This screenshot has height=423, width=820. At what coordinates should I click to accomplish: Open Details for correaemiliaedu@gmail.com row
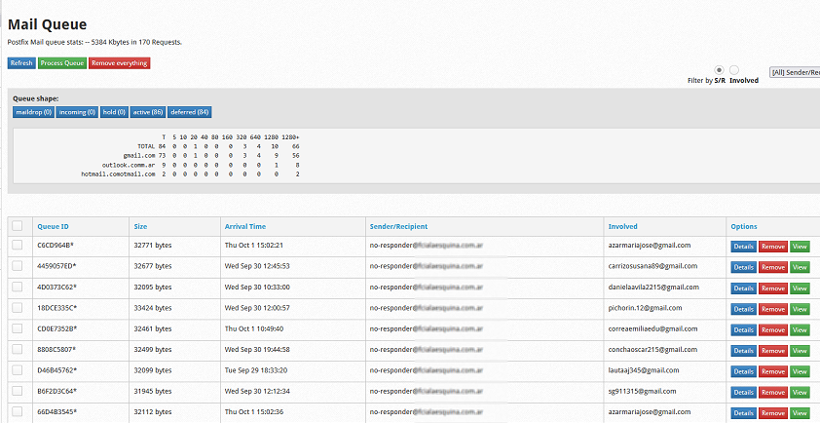744,330
